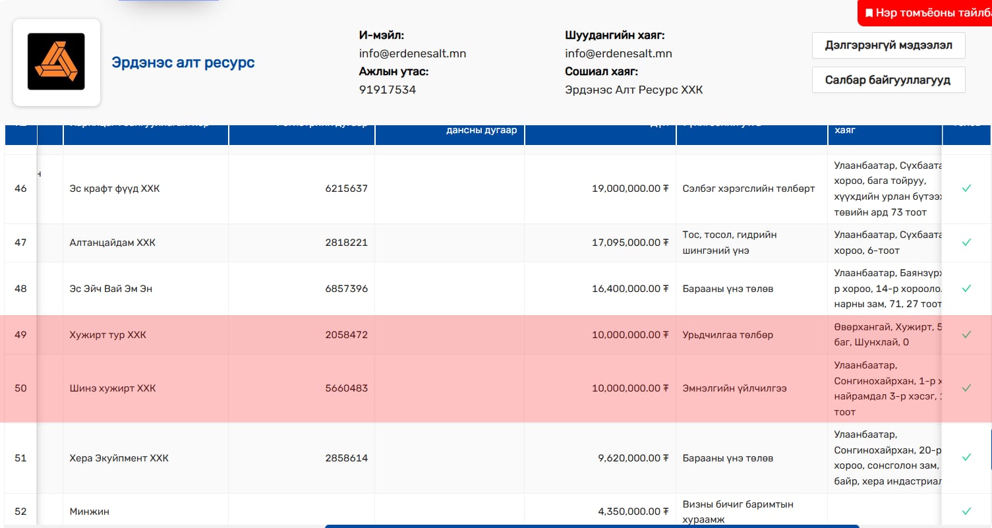Open the Салбар байгууллагууд button
The height and width of the screenshot is (528, 992).
tap(889, 80)
